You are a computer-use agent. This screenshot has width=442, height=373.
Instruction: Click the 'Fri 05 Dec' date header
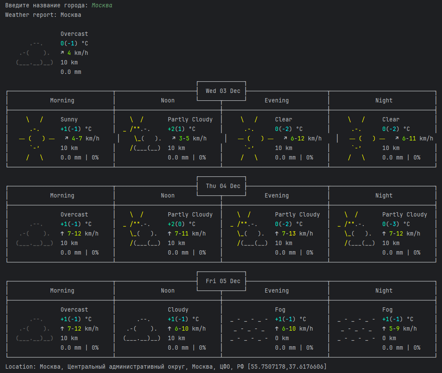point(223,281)
